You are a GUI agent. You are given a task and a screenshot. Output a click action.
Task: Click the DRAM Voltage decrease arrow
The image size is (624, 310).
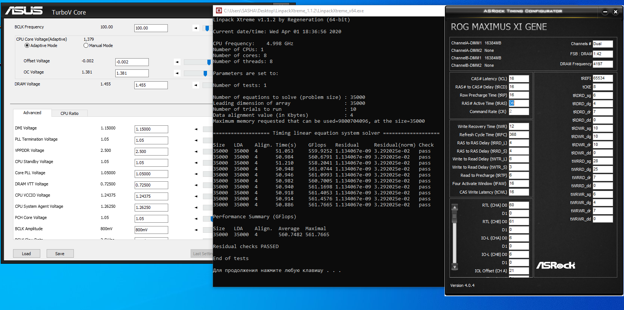pyautogui.click(x=195, y=85)
